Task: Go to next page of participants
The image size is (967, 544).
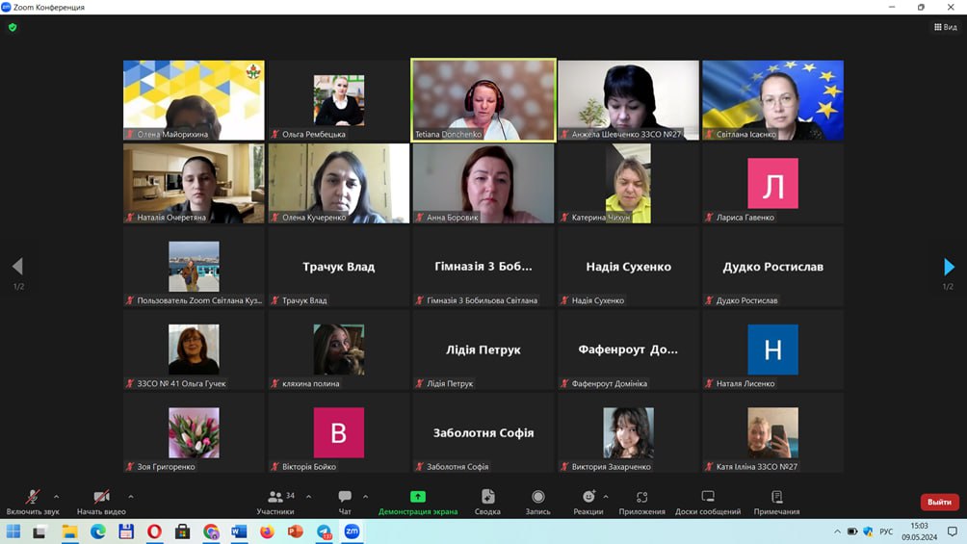Action: [949, 267]
